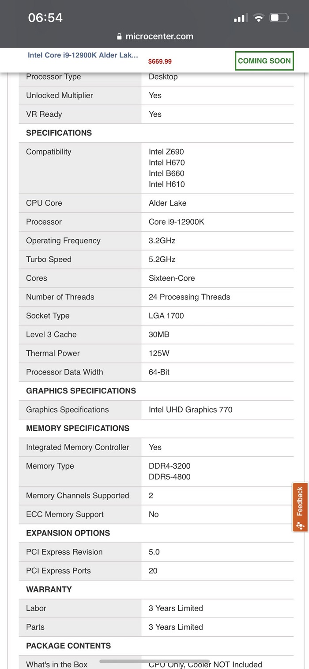The image size is (309, 669).
Task: Open the orange Feedback side tab
Action: pos(300,502)
